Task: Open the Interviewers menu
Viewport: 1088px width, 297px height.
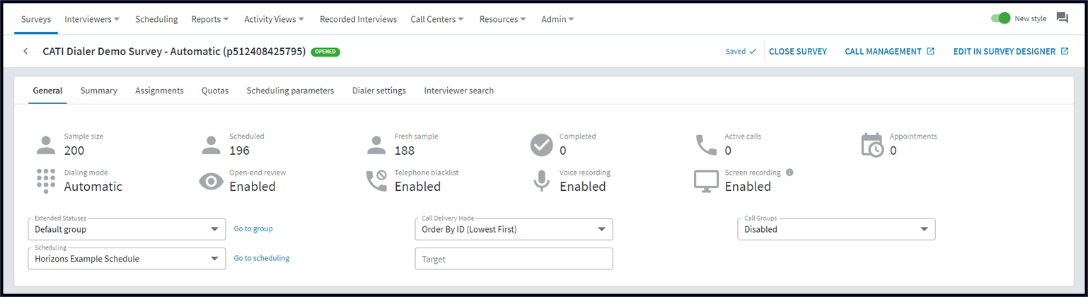Action: (x=92, y=19)
